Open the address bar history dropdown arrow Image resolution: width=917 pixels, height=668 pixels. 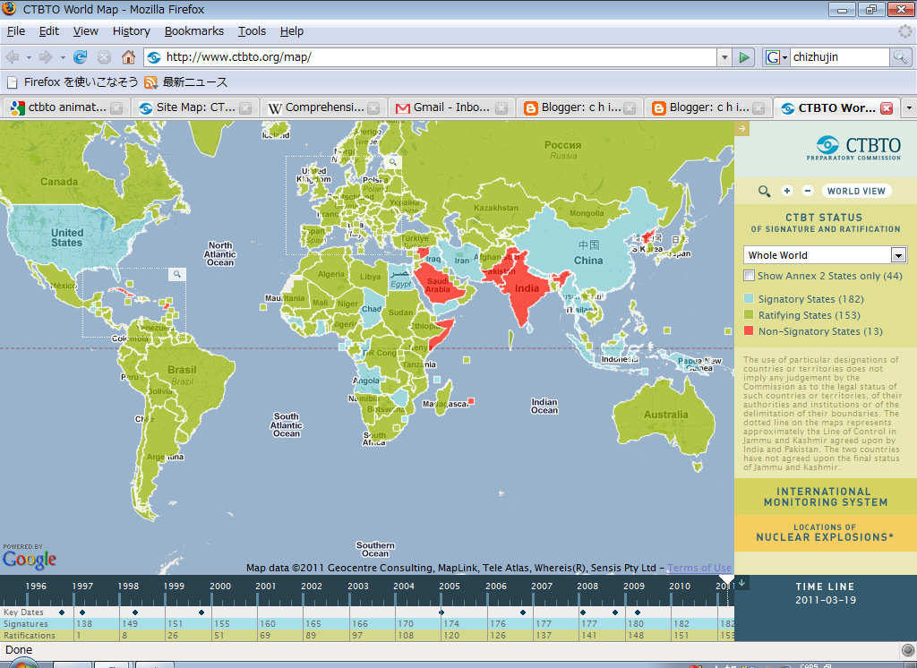click(724, 57)
